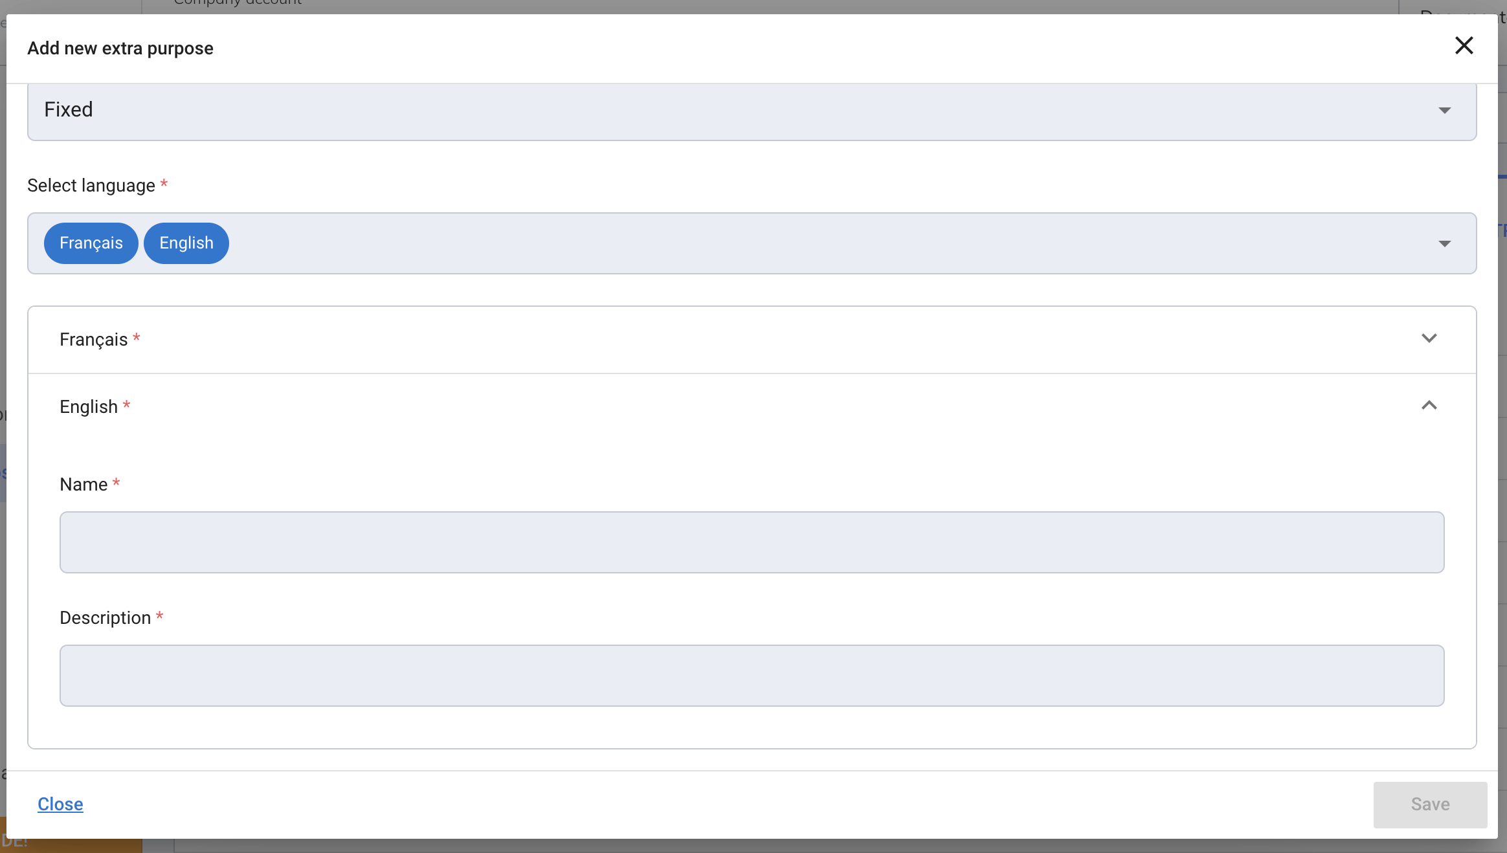
Task: Click the Description required asterisk label
Action: (x=161, y=616)
